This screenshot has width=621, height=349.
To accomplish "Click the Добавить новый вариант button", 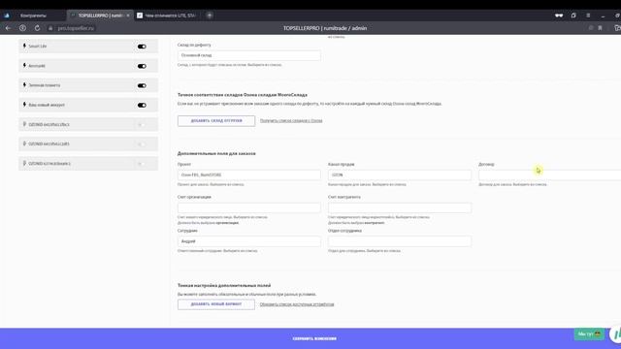I will pyautogui.click(x=216, y=304).
